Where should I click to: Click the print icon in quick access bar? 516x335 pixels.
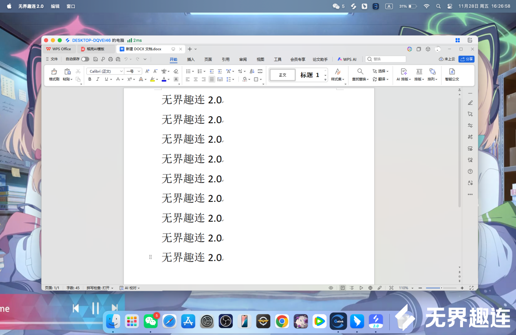pos(110,59)
